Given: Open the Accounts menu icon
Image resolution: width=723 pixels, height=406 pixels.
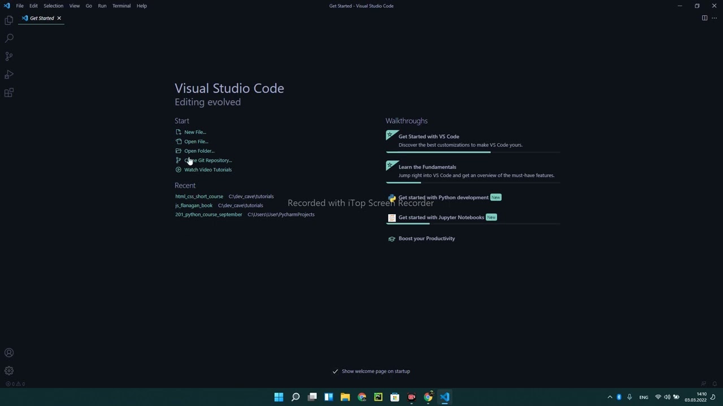Looking at the screenshot, I should point(9,353).
